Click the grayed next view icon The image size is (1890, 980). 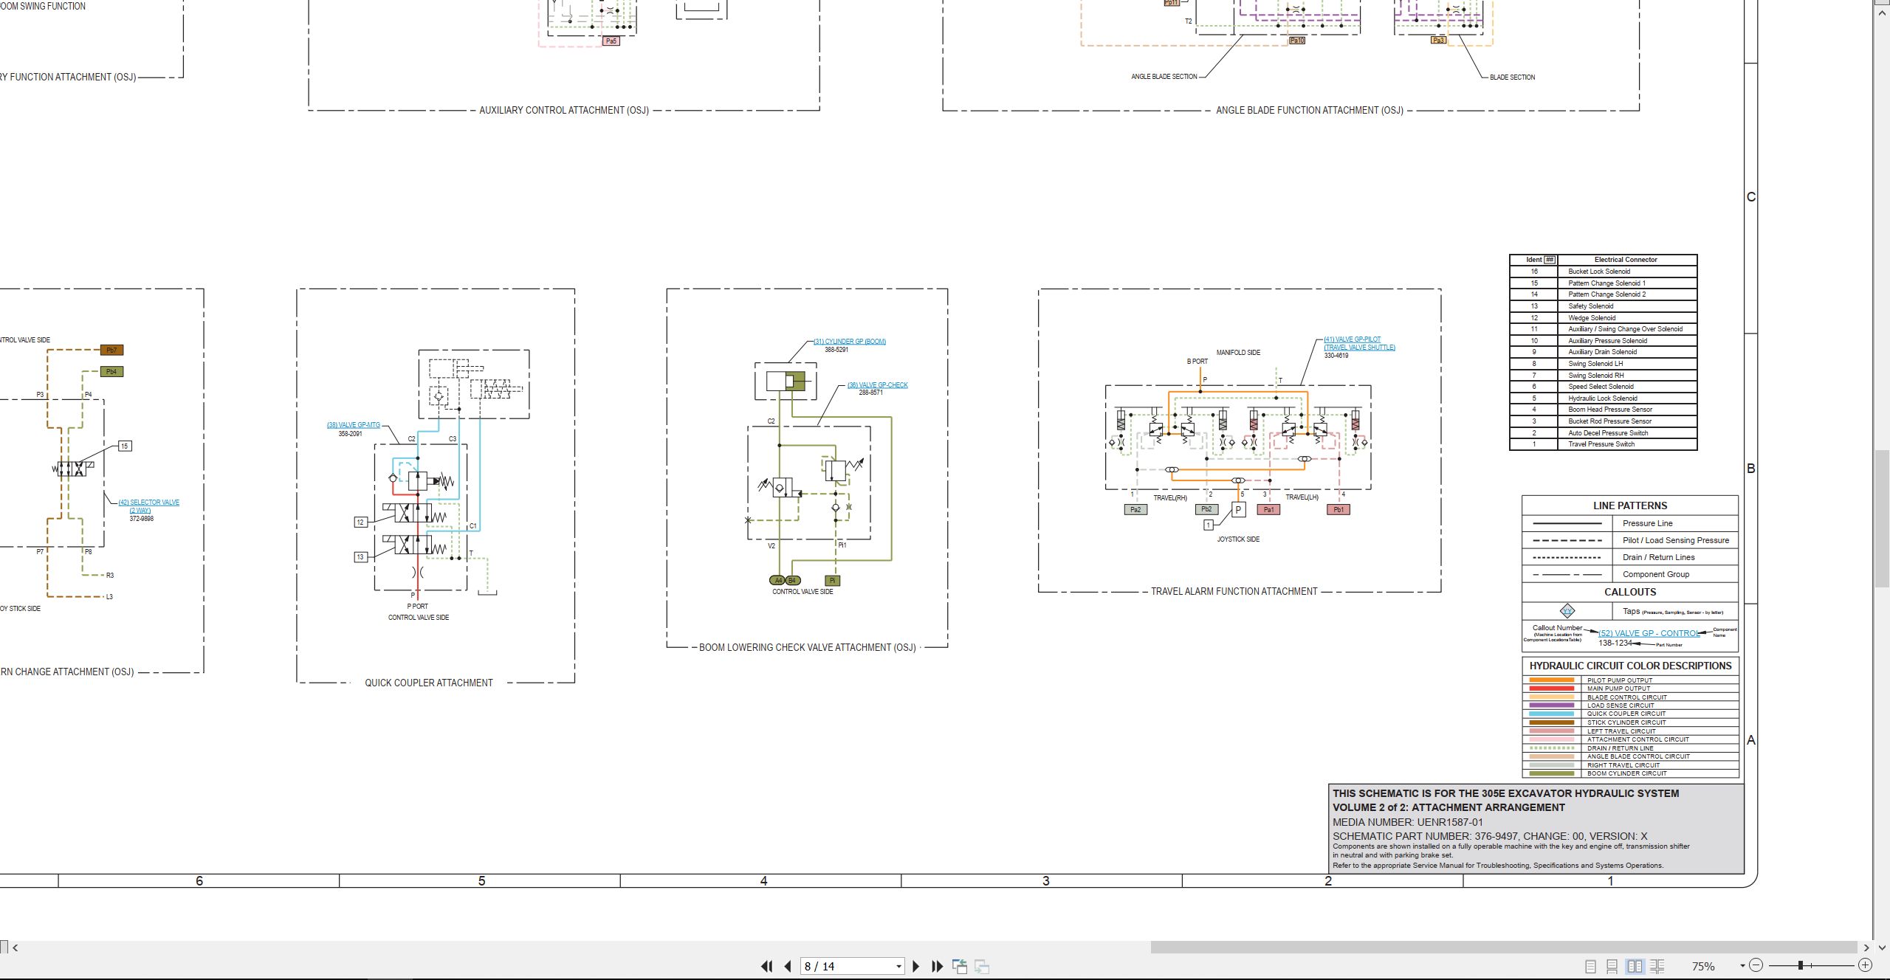pyautogui.click(x=982, y=966)
